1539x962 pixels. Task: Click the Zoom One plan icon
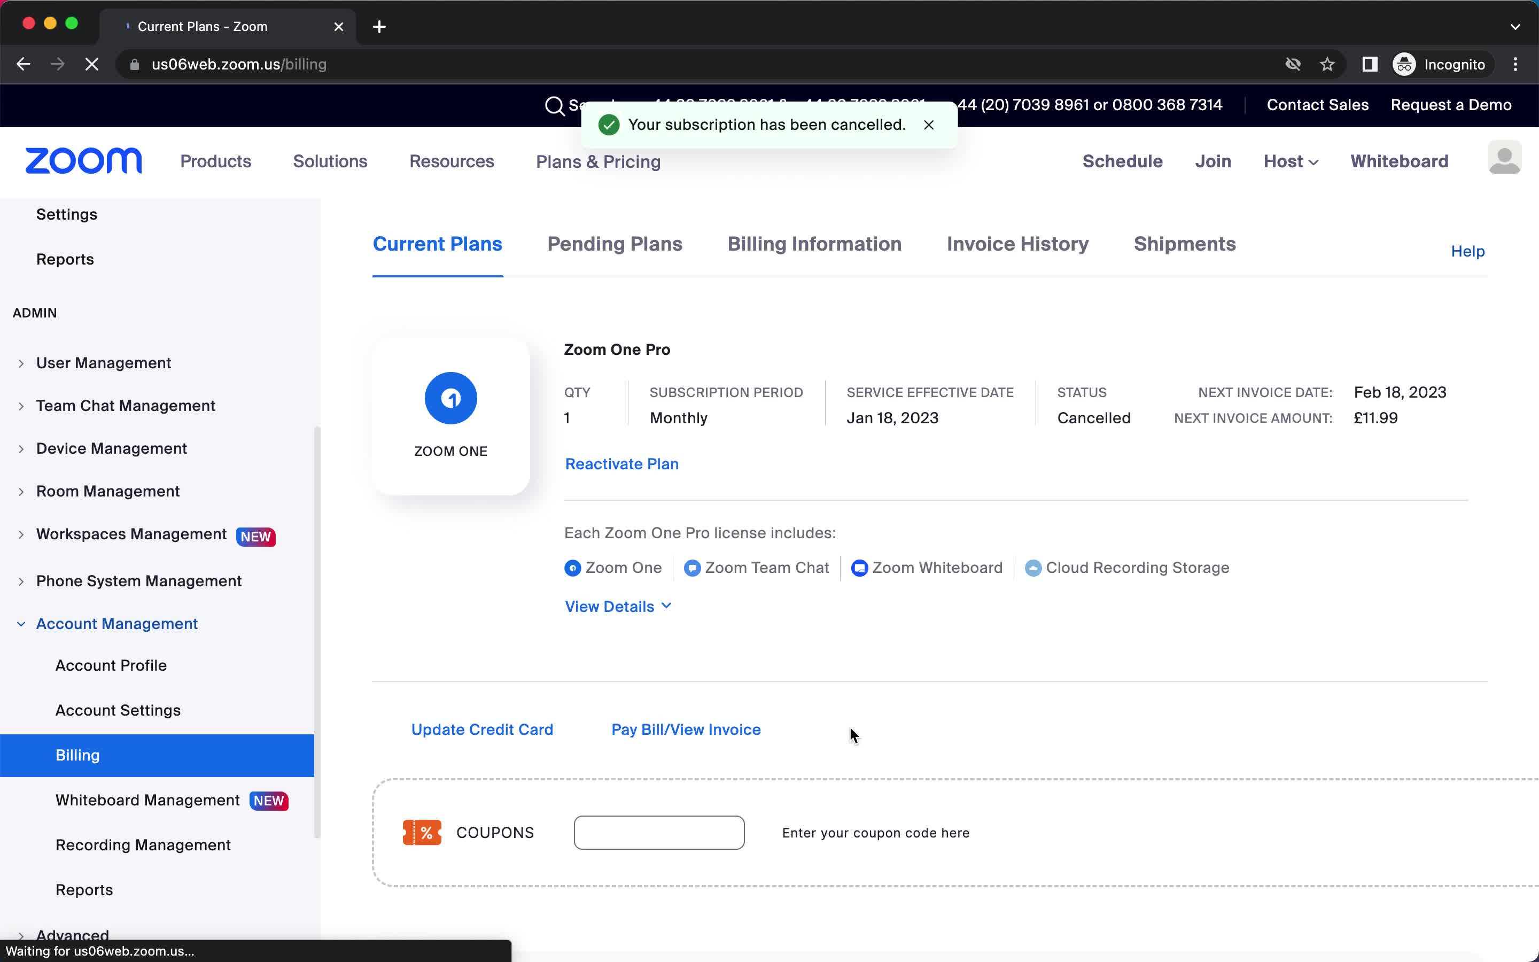pyautogui.click(x=450, y=398)
